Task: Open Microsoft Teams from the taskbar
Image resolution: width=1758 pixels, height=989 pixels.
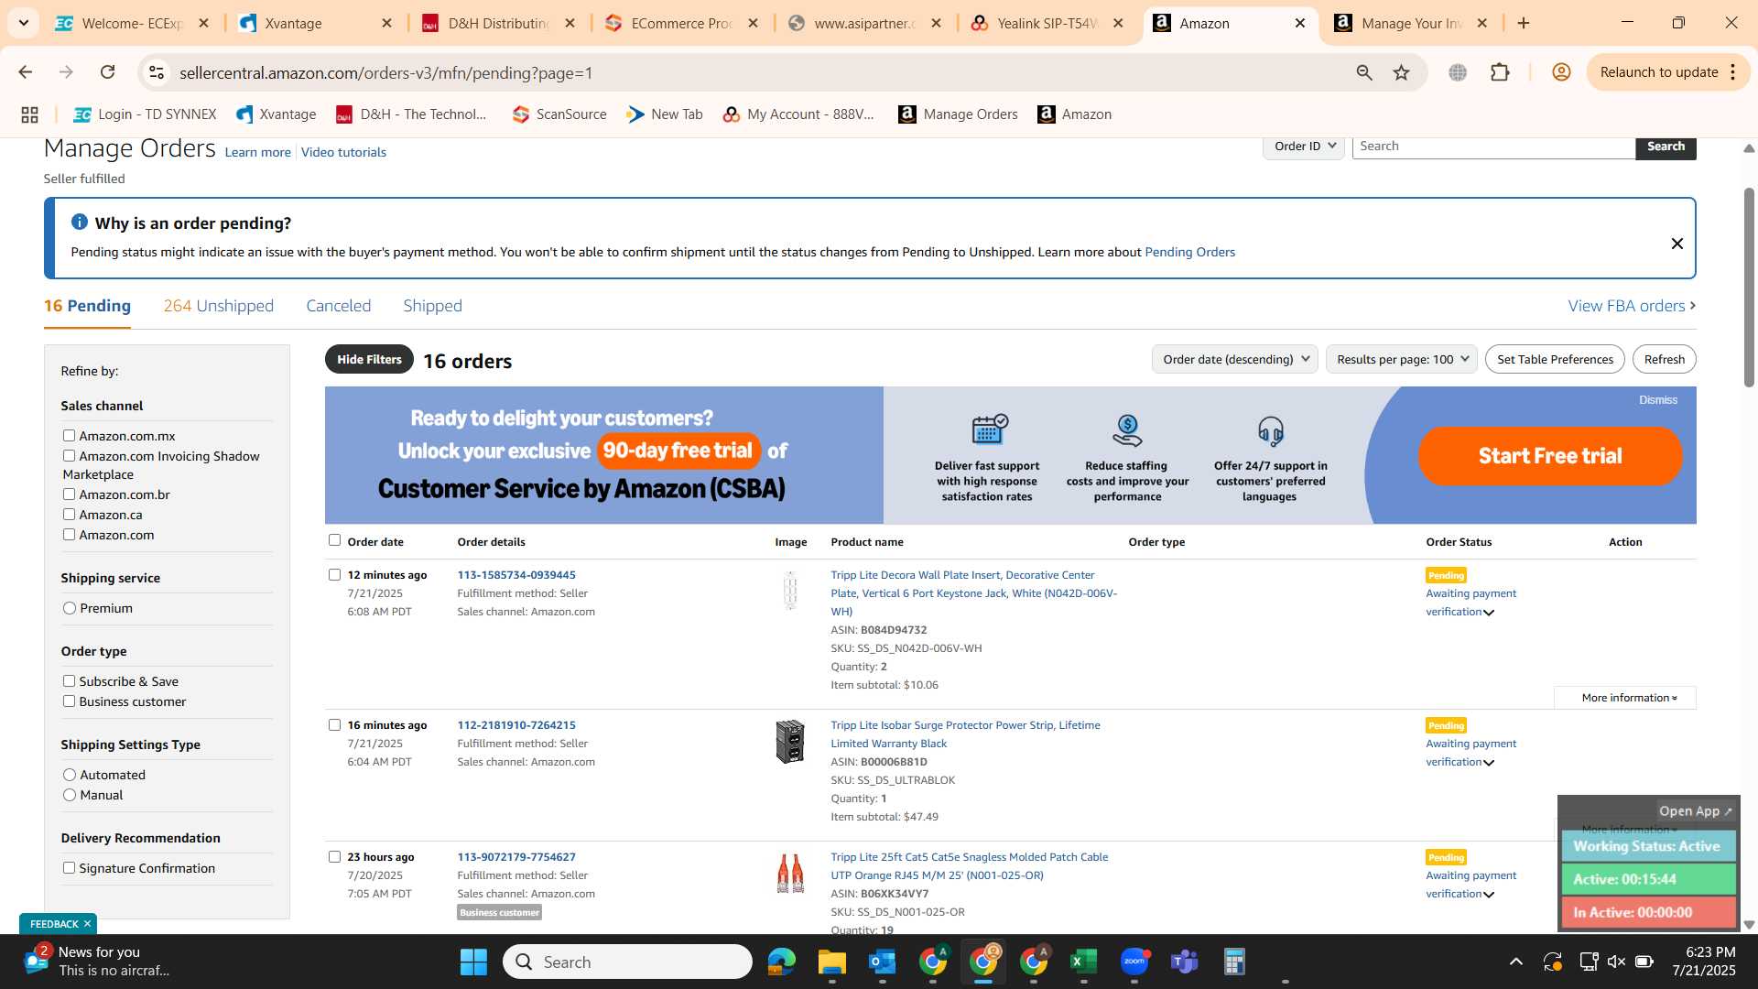Action: [1184, 962]
